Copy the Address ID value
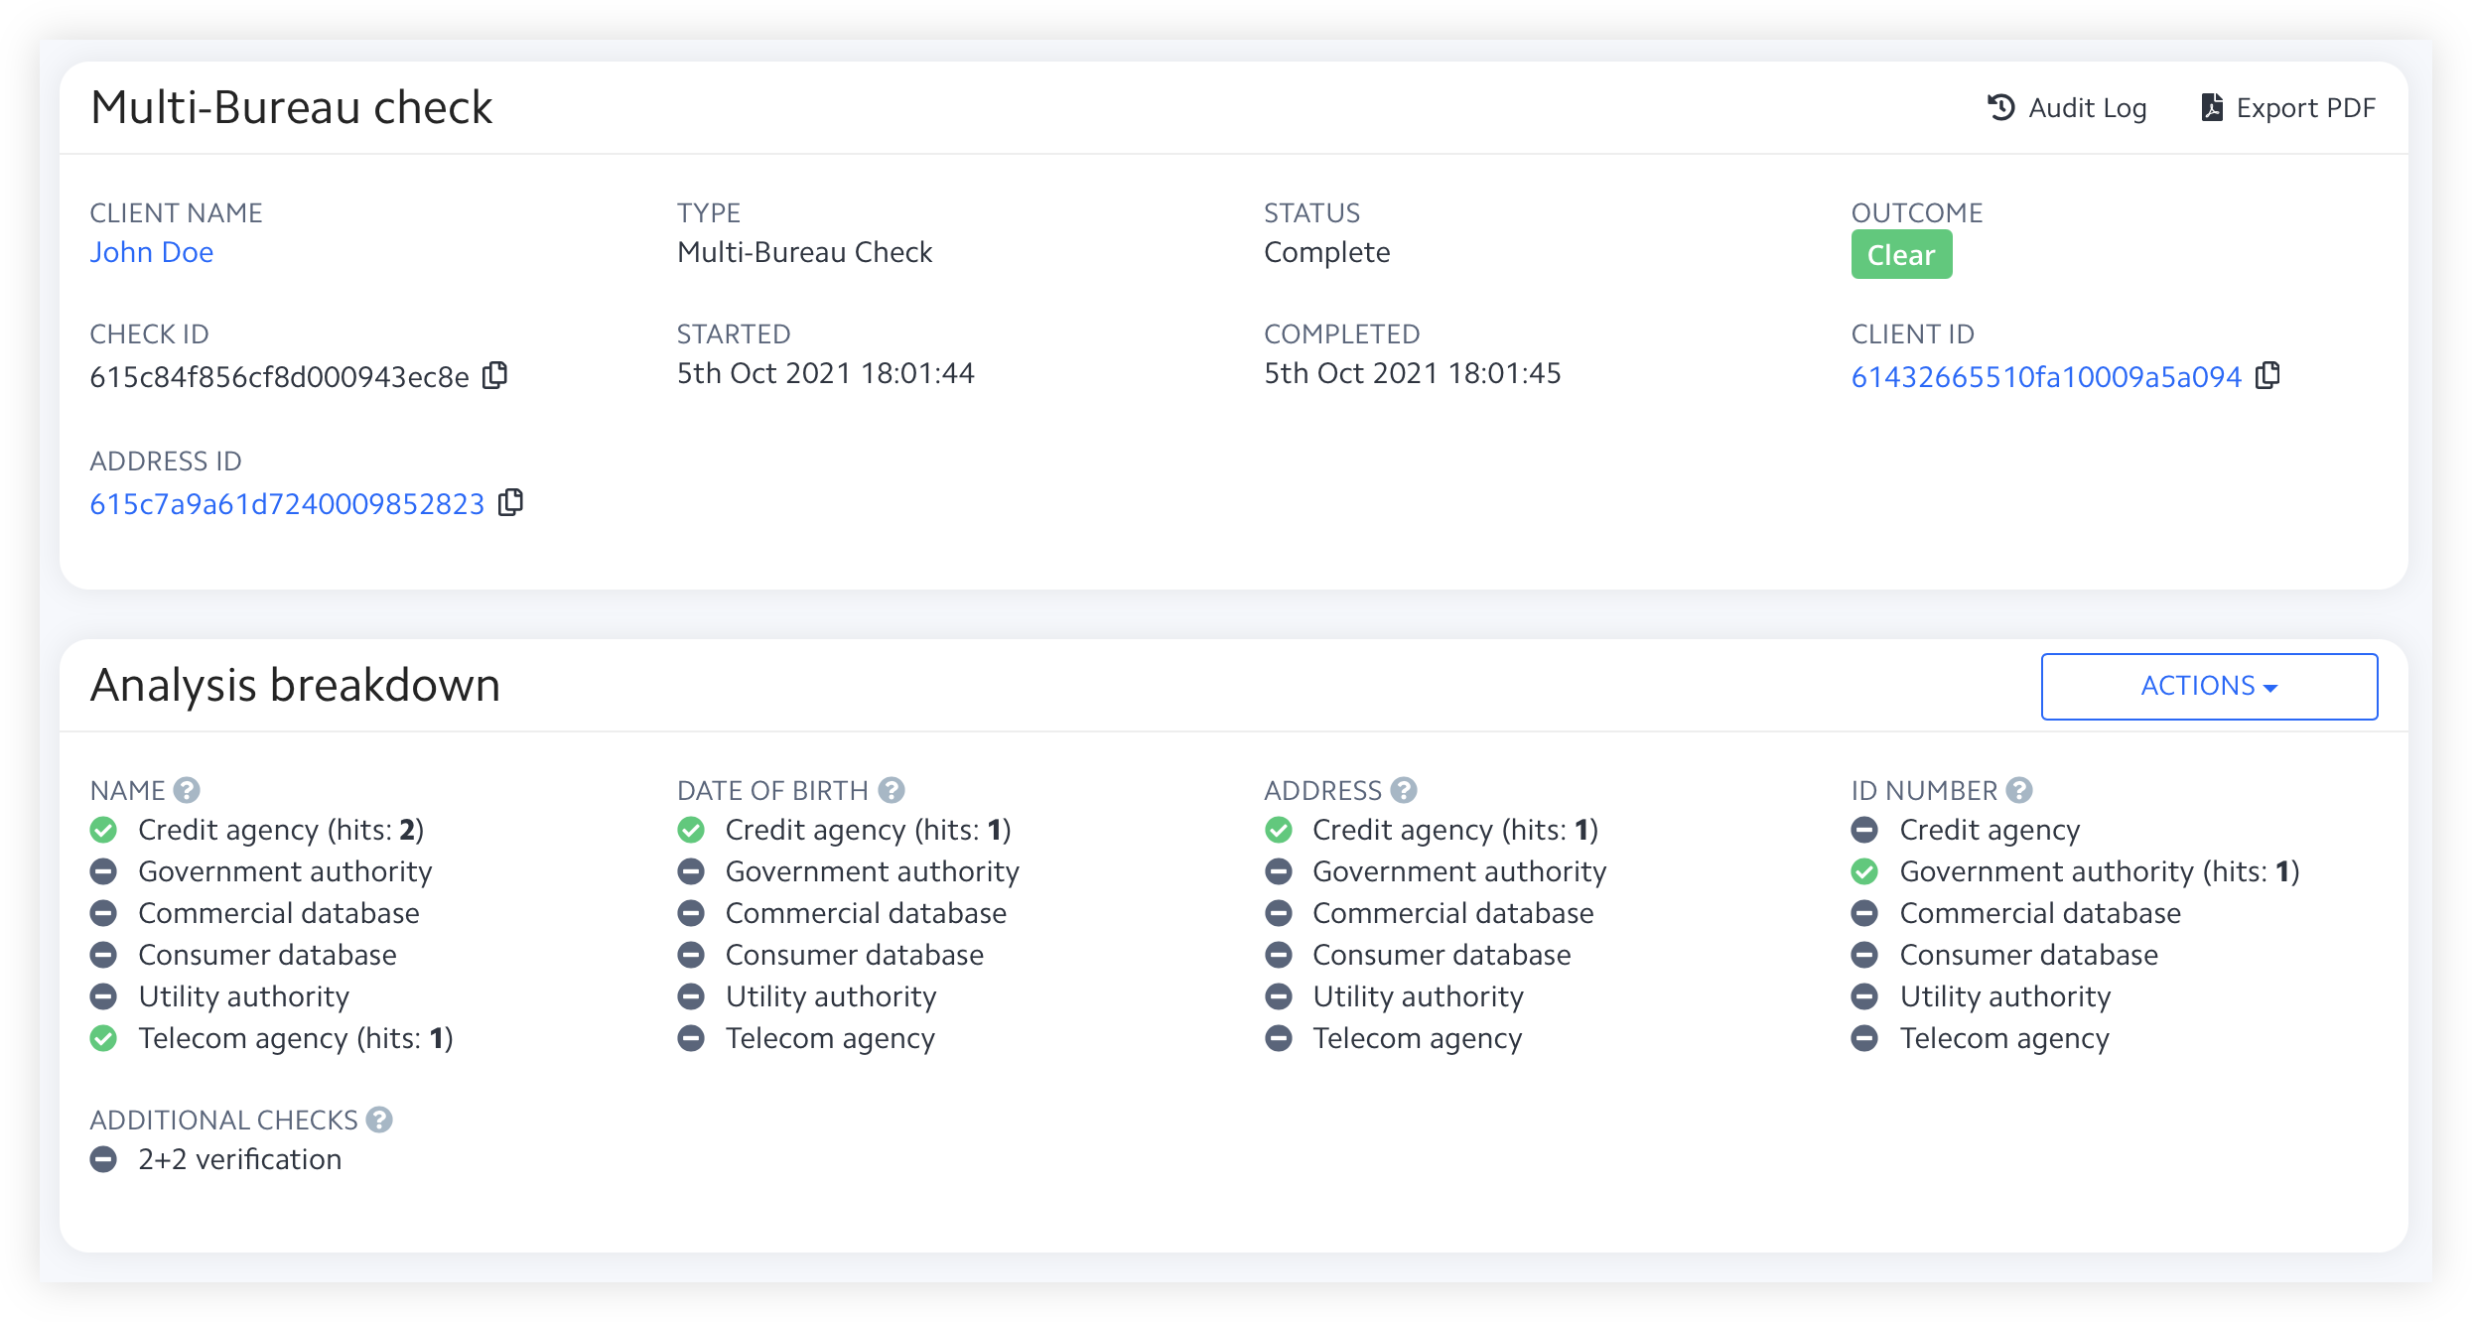The width and height of the screenshot is (2472, 1322). (x=510, y=502)
